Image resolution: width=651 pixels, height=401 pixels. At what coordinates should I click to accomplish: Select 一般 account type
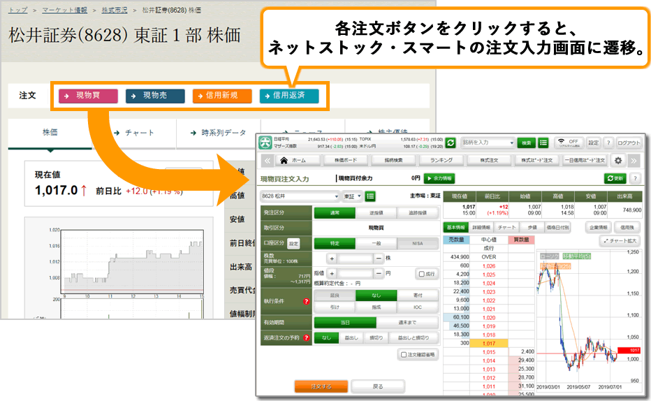click(376, 244)
